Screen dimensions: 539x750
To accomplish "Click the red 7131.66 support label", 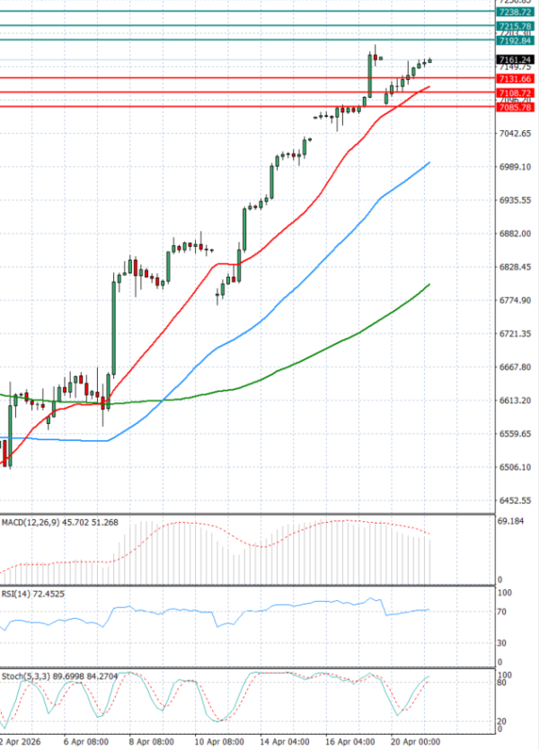I will click(x=514, y=79).
